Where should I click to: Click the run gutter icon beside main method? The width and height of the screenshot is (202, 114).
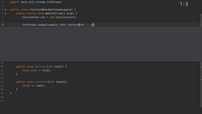[x=6, y=13]
